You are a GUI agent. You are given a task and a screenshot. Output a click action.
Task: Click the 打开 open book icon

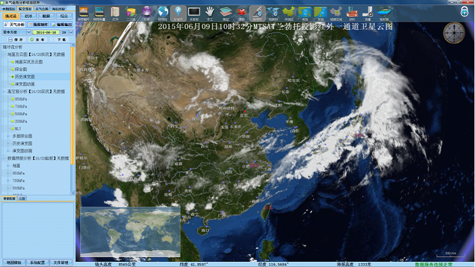tap(115, 13)
